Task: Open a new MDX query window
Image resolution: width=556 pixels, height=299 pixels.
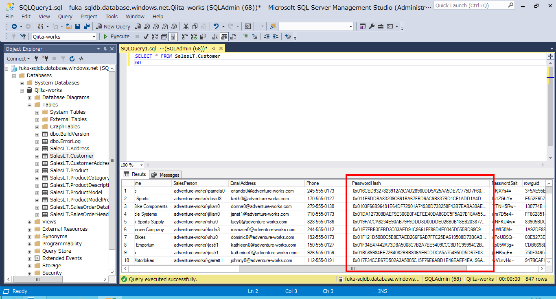Action: point(147,26)
